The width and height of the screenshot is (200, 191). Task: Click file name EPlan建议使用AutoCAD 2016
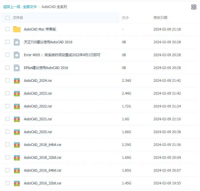pos(46,68)
